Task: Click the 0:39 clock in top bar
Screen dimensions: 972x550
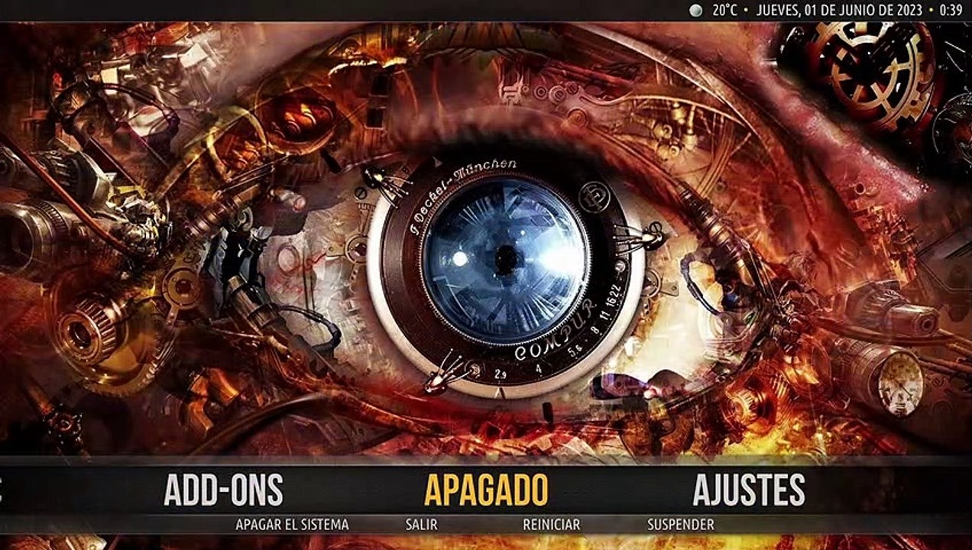Action: click(951, 11)
